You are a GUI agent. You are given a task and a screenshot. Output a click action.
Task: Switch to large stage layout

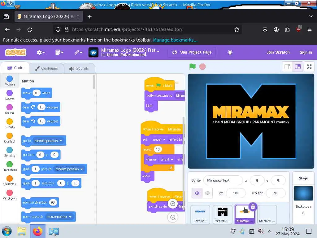298,67
